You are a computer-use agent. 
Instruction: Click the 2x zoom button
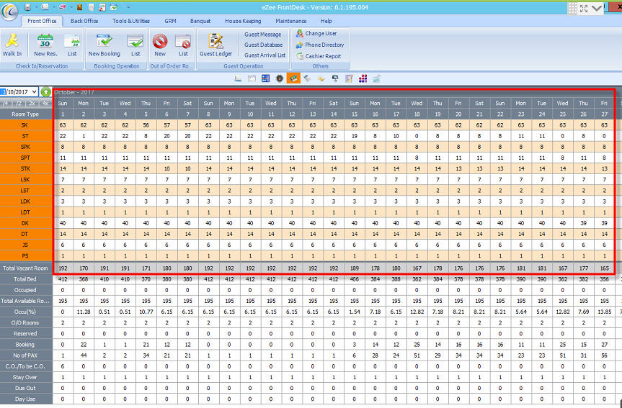click(x=32, y=103)
